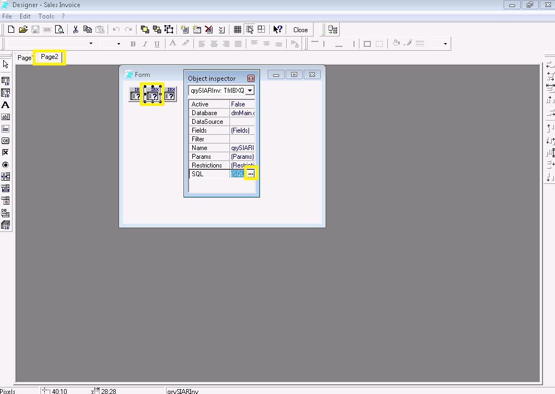Click the Close button in the toolbar

pos(300,30)
